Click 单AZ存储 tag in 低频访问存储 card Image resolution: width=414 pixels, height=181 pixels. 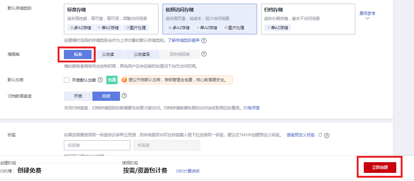[x=207, y=28]
